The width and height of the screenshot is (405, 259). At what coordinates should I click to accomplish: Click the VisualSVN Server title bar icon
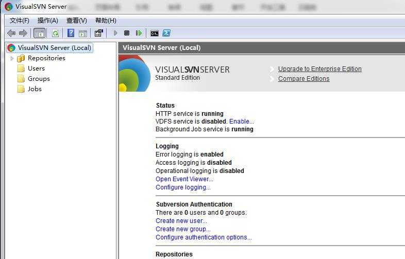point(9,7)
